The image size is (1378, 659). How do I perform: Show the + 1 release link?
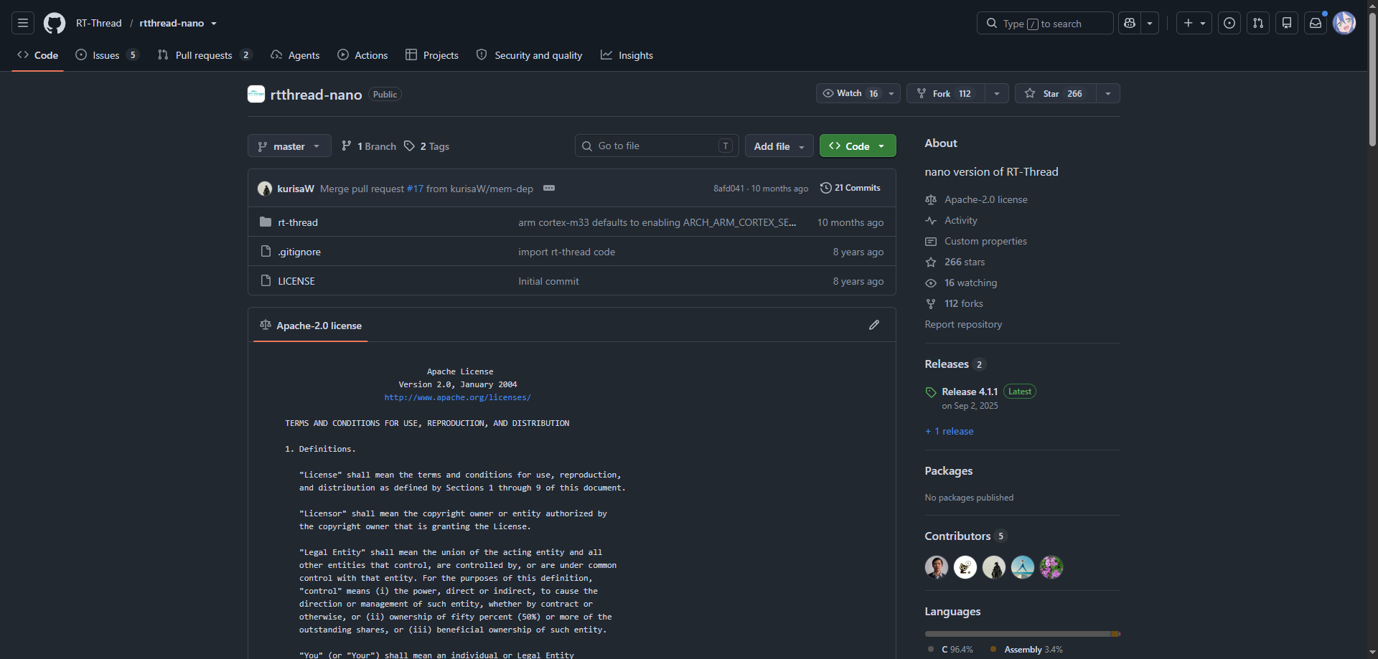pos(950,431)
